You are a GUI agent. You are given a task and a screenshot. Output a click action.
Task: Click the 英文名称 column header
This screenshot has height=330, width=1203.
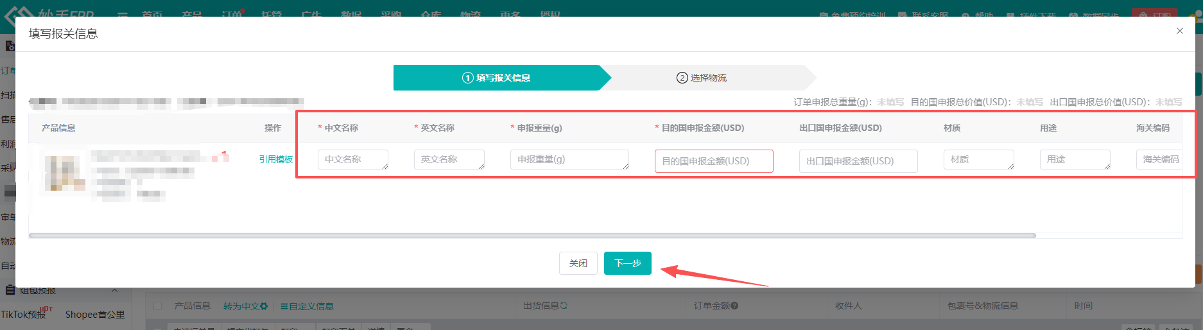pos(438,128)
